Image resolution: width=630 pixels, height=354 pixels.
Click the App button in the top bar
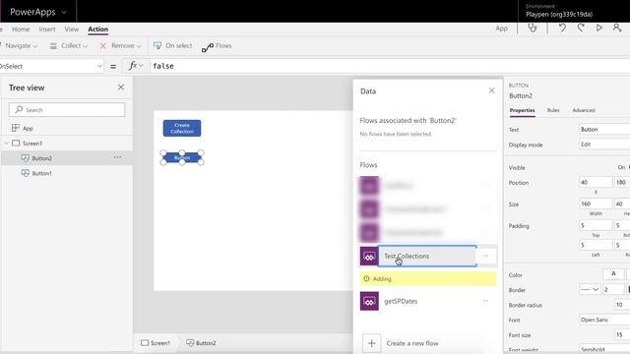[501, 29]
